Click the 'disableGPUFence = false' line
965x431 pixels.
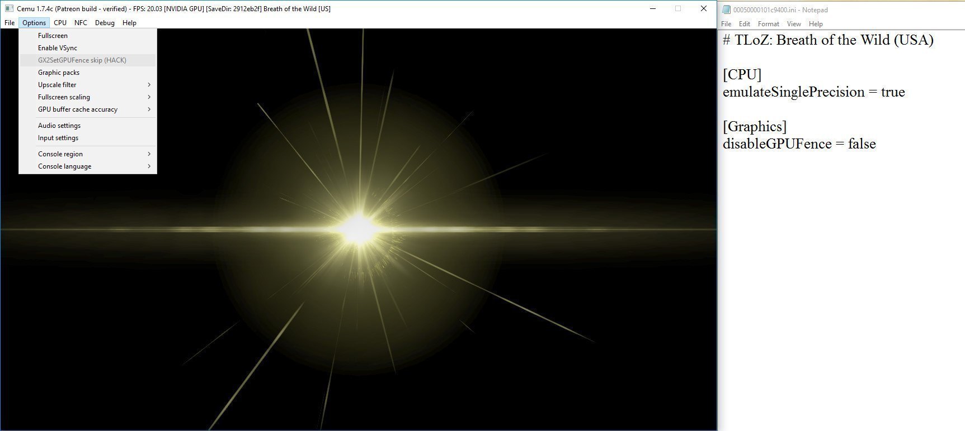(x=799, y=144)
